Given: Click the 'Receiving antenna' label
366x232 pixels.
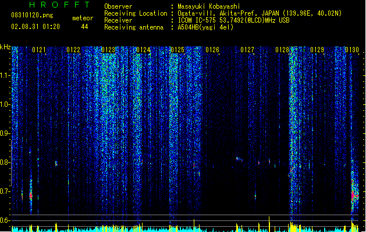Looking at the screenshot, I should point(134,27).
